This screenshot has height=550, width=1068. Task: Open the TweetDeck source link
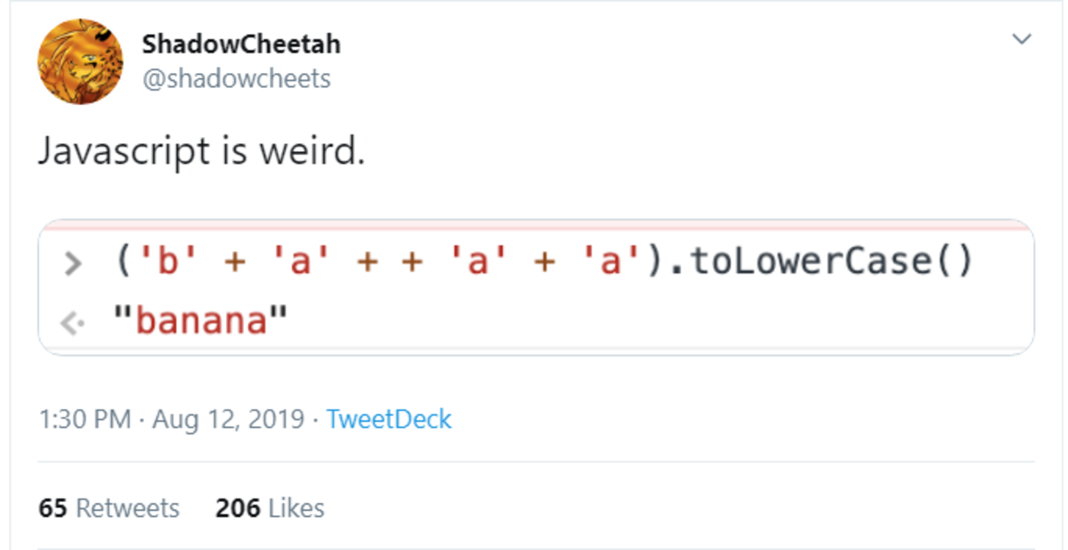(389, 419)
